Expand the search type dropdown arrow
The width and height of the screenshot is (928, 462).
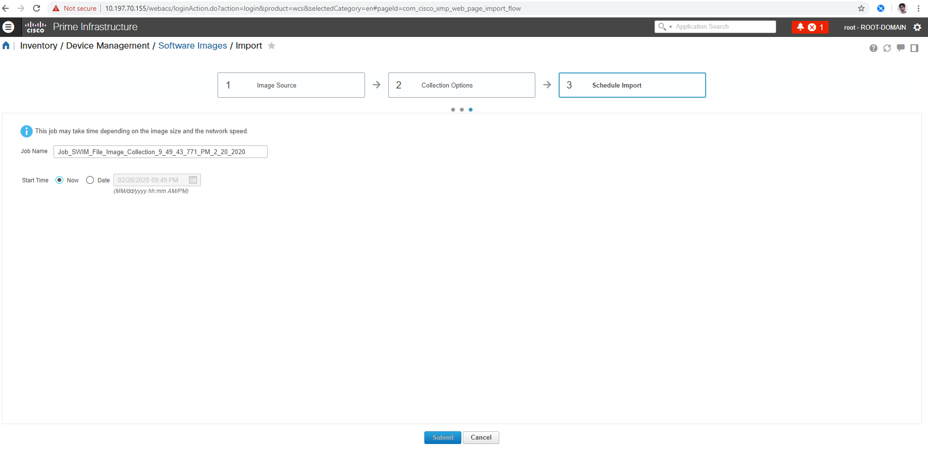671,27
